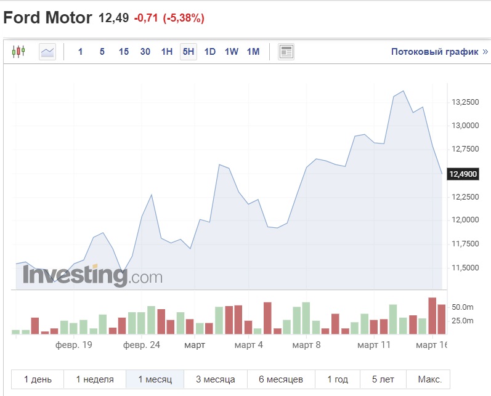Click the tallest red volume bar
This screenshot has height=396, width=491.
[432, 315]
